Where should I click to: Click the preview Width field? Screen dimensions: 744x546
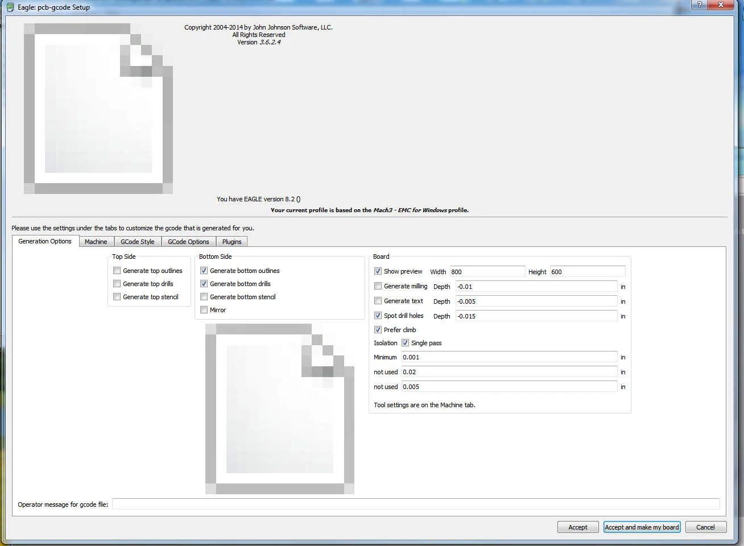point(487,272)
